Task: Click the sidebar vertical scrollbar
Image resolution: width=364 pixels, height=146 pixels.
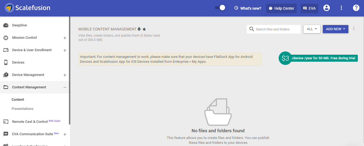Action: 69,70
